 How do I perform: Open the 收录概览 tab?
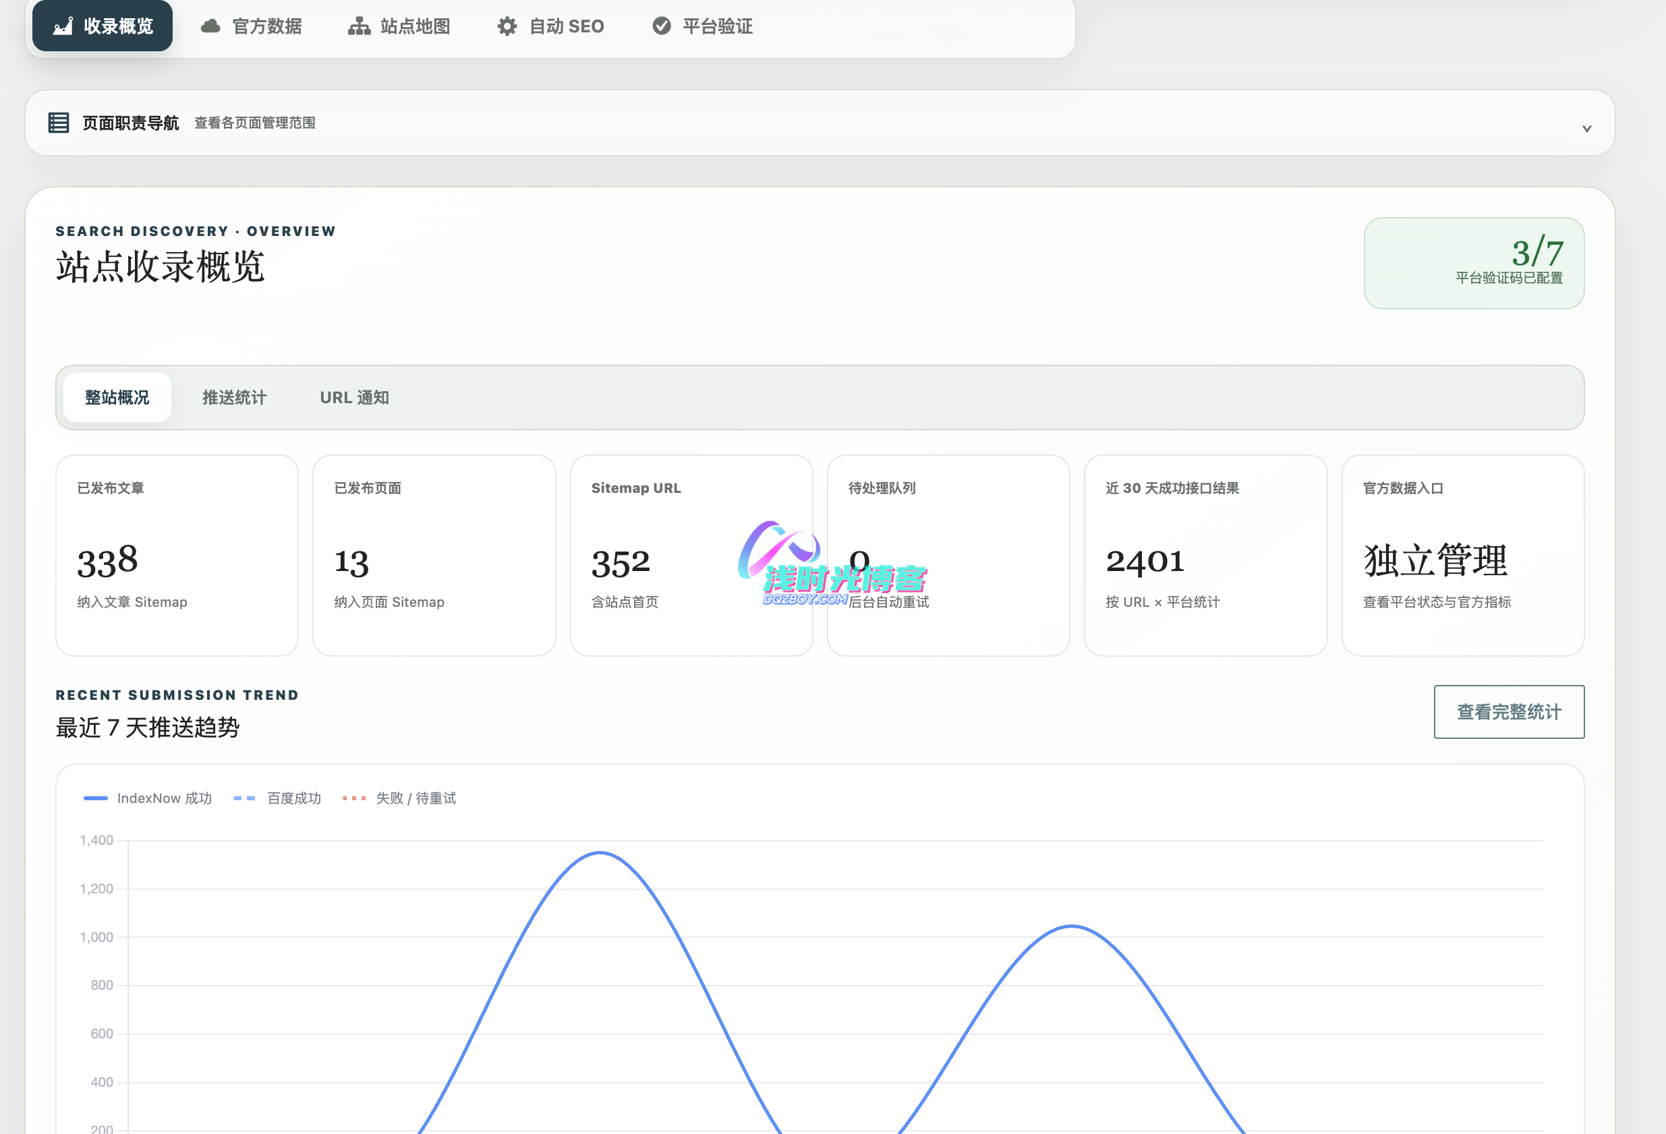pyautogui.click(x=103, y=26)
